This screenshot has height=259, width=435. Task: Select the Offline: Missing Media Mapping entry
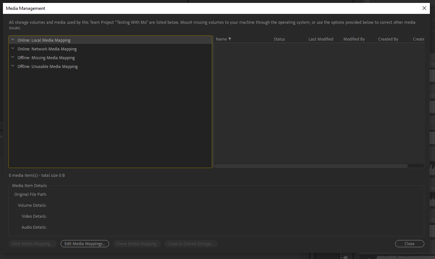point(46,57)
